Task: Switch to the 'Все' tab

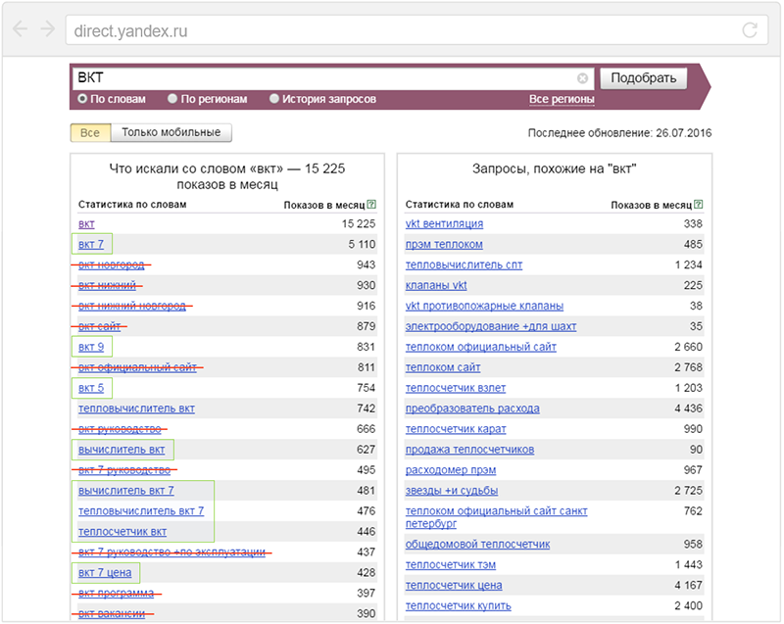Action: click(x=90, y=133)
